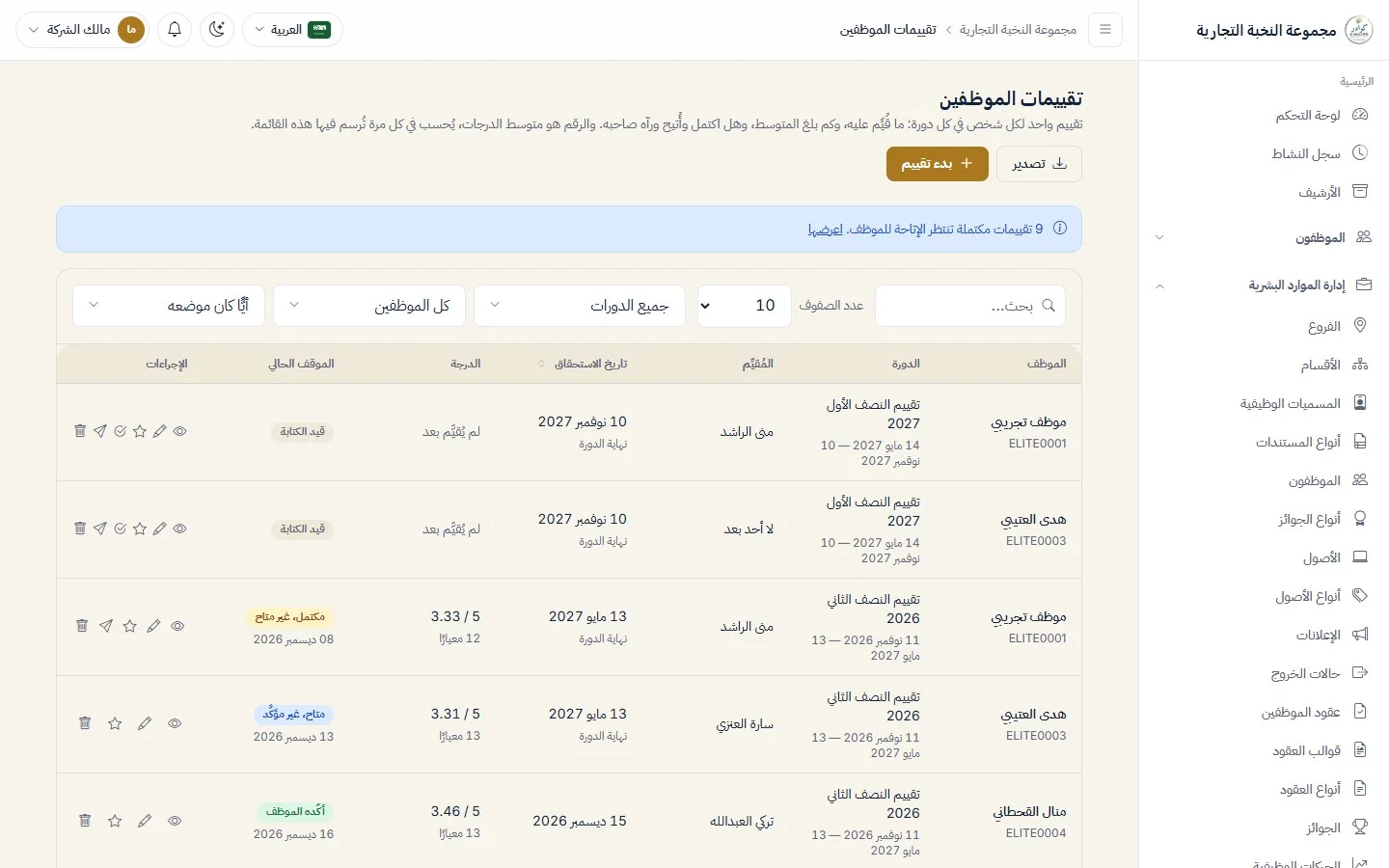Click the تصدير export button
Image resolution: width=1389 pixels, height=868 pixels.
[x=1039, y=164]
